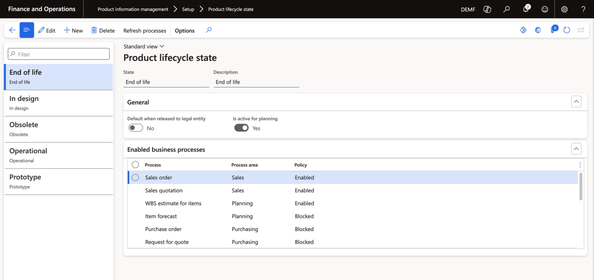Click the action bar search magnifier icon

[x=209, y=30]
